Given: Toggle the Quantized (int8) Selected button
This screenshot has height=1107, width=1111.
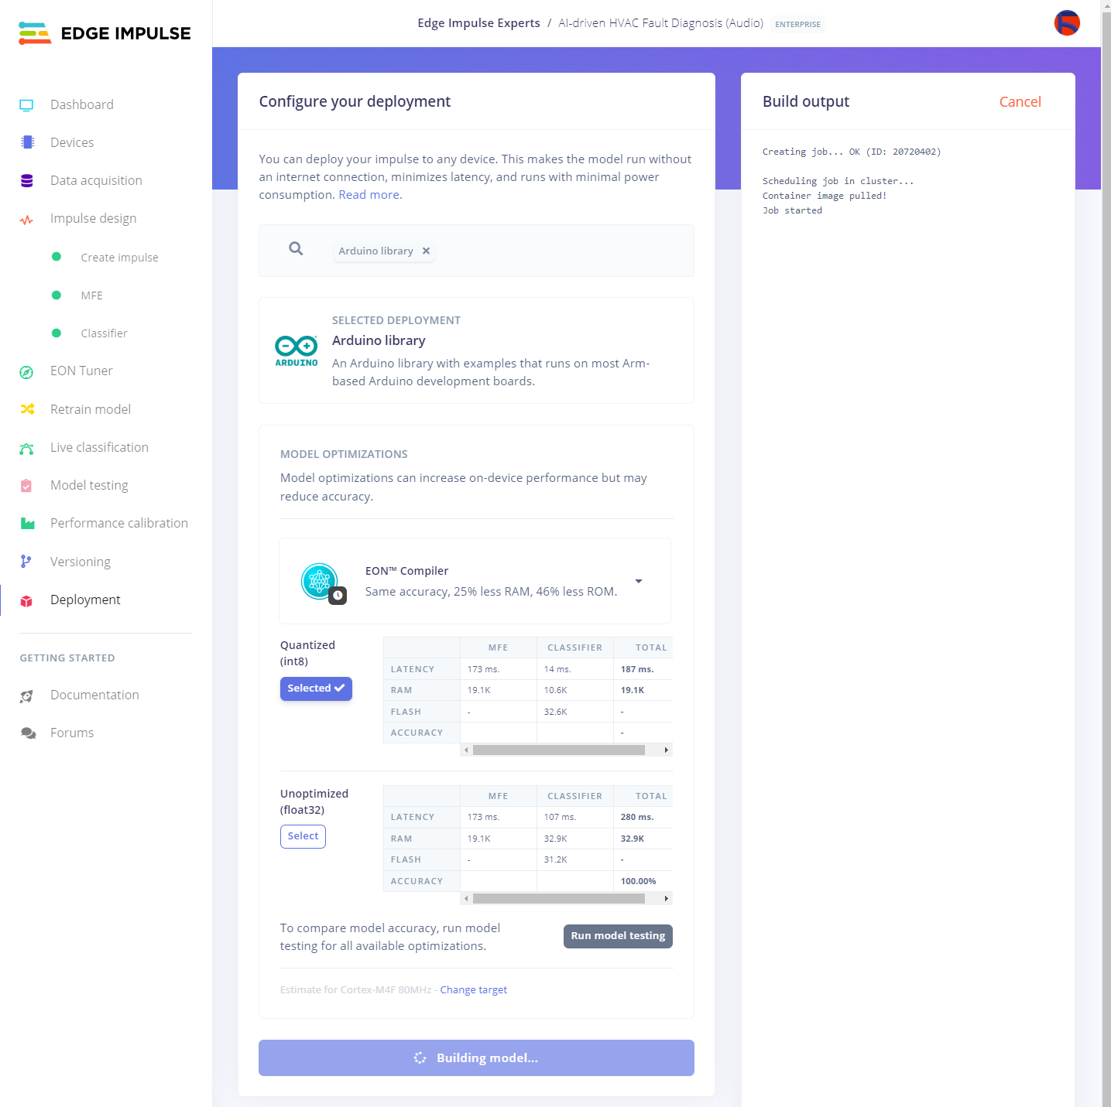Looking at the screenshot, I should click(x=316, y=688).
